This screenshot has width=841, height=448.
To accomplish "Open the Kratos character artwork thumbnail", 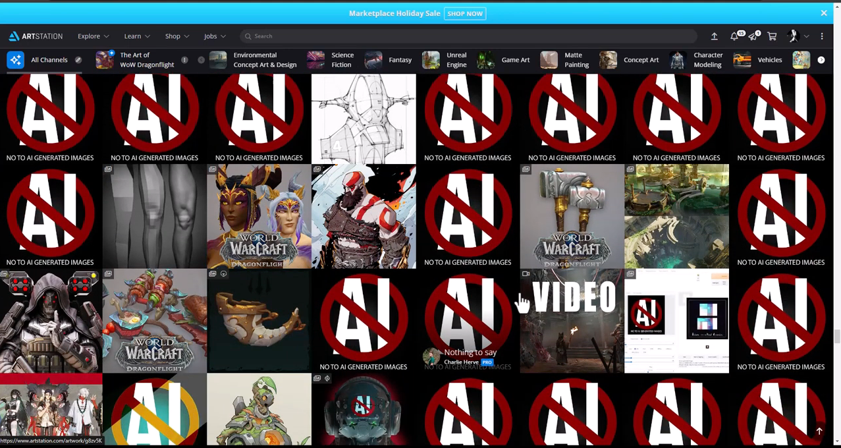I will coord(364,216).
